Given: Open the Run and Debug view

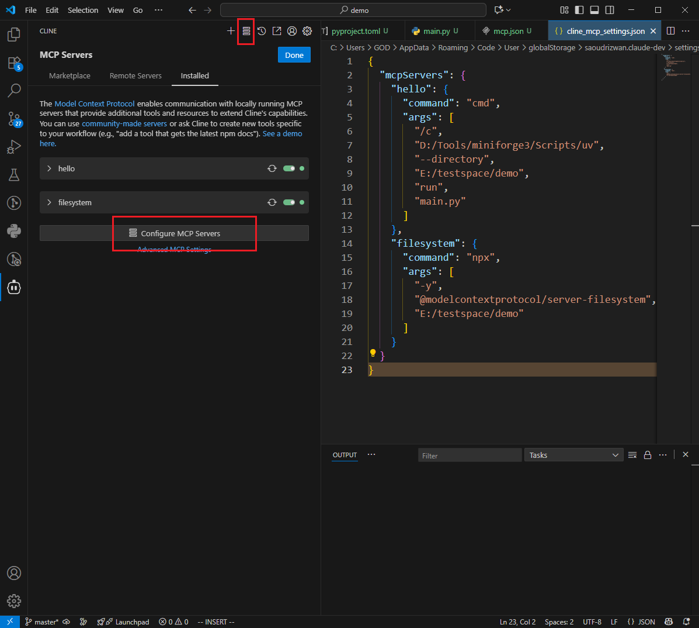Looking at the screenshot, I should click(14, 147).
